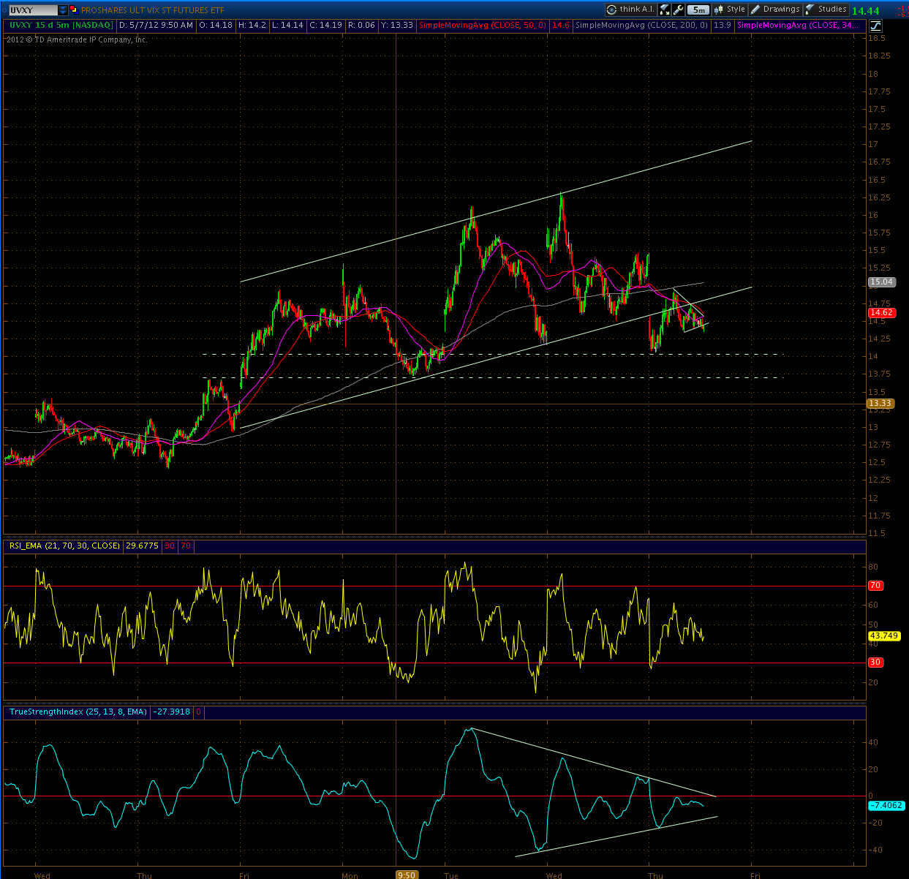Select the gray SimpleMovingAvg (CLOSE, 200, 0) label
This screenshot has width=909, height=879.
[641, 25]
